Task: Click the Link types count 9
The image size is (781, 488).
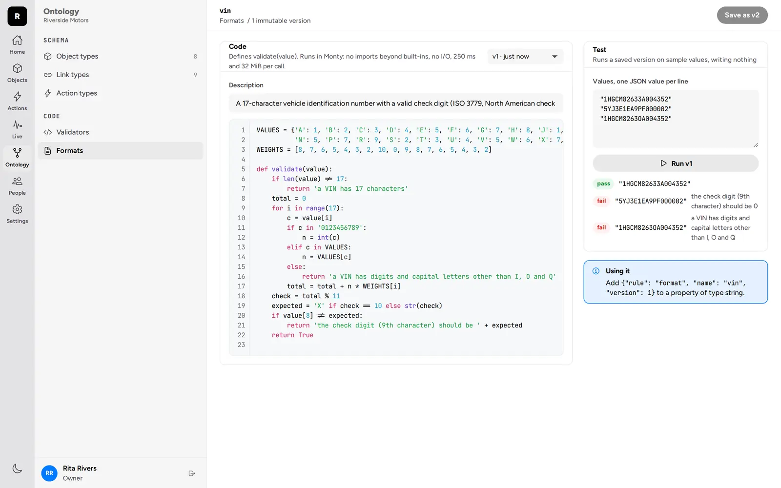Action: click(195, 75)
